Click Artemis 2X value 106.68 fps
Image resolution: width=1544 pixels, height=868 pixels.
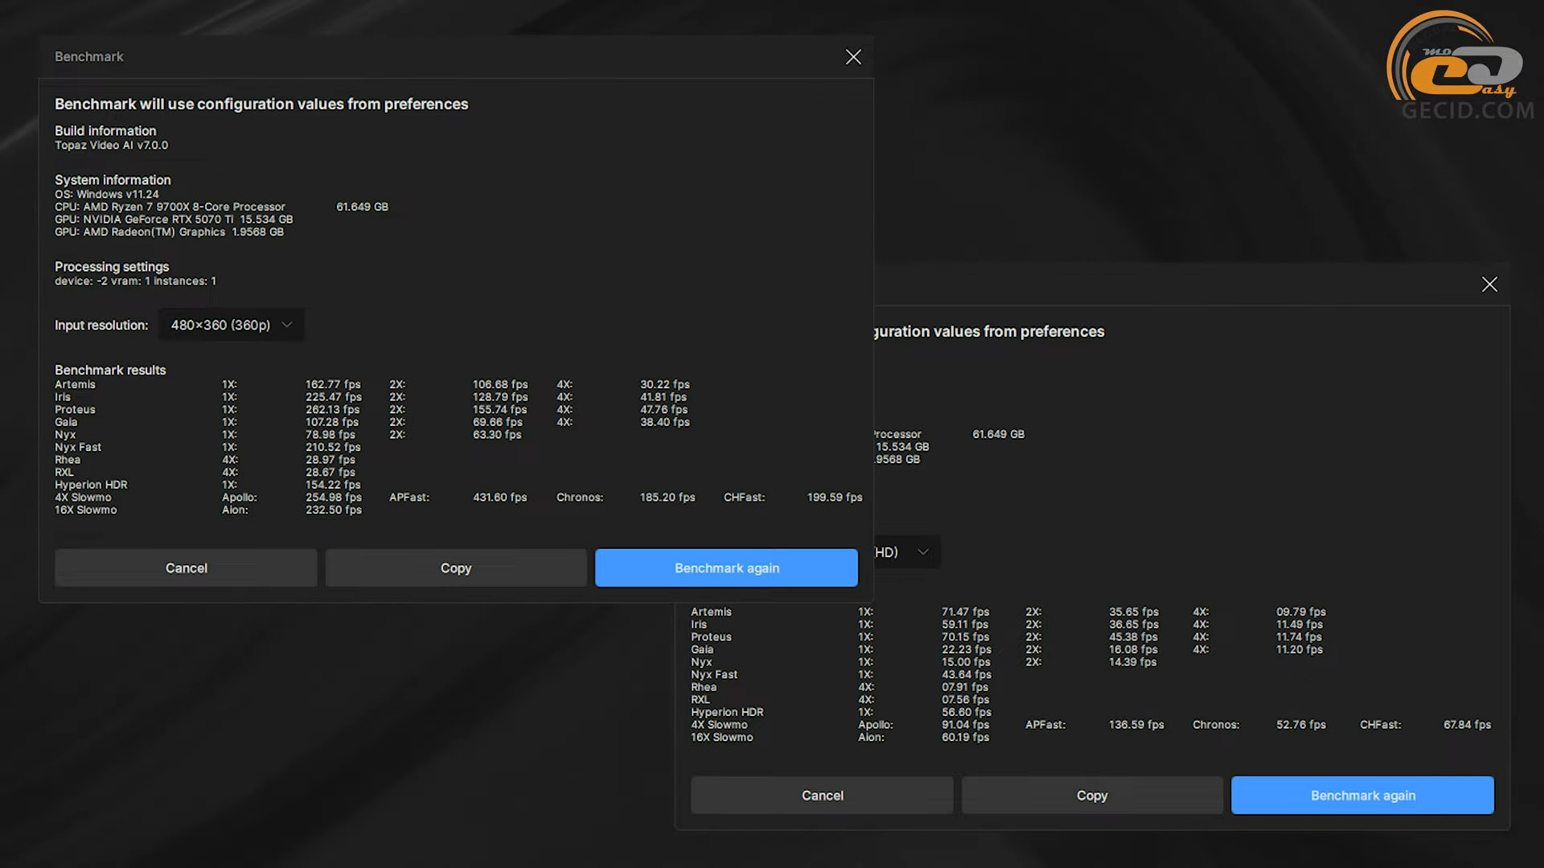[x=500, y=385]
